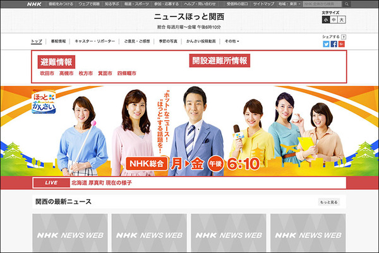Set text size to 大 (large)
The image size is (379, 253).
pyautogui.click(x=342, y=20)
